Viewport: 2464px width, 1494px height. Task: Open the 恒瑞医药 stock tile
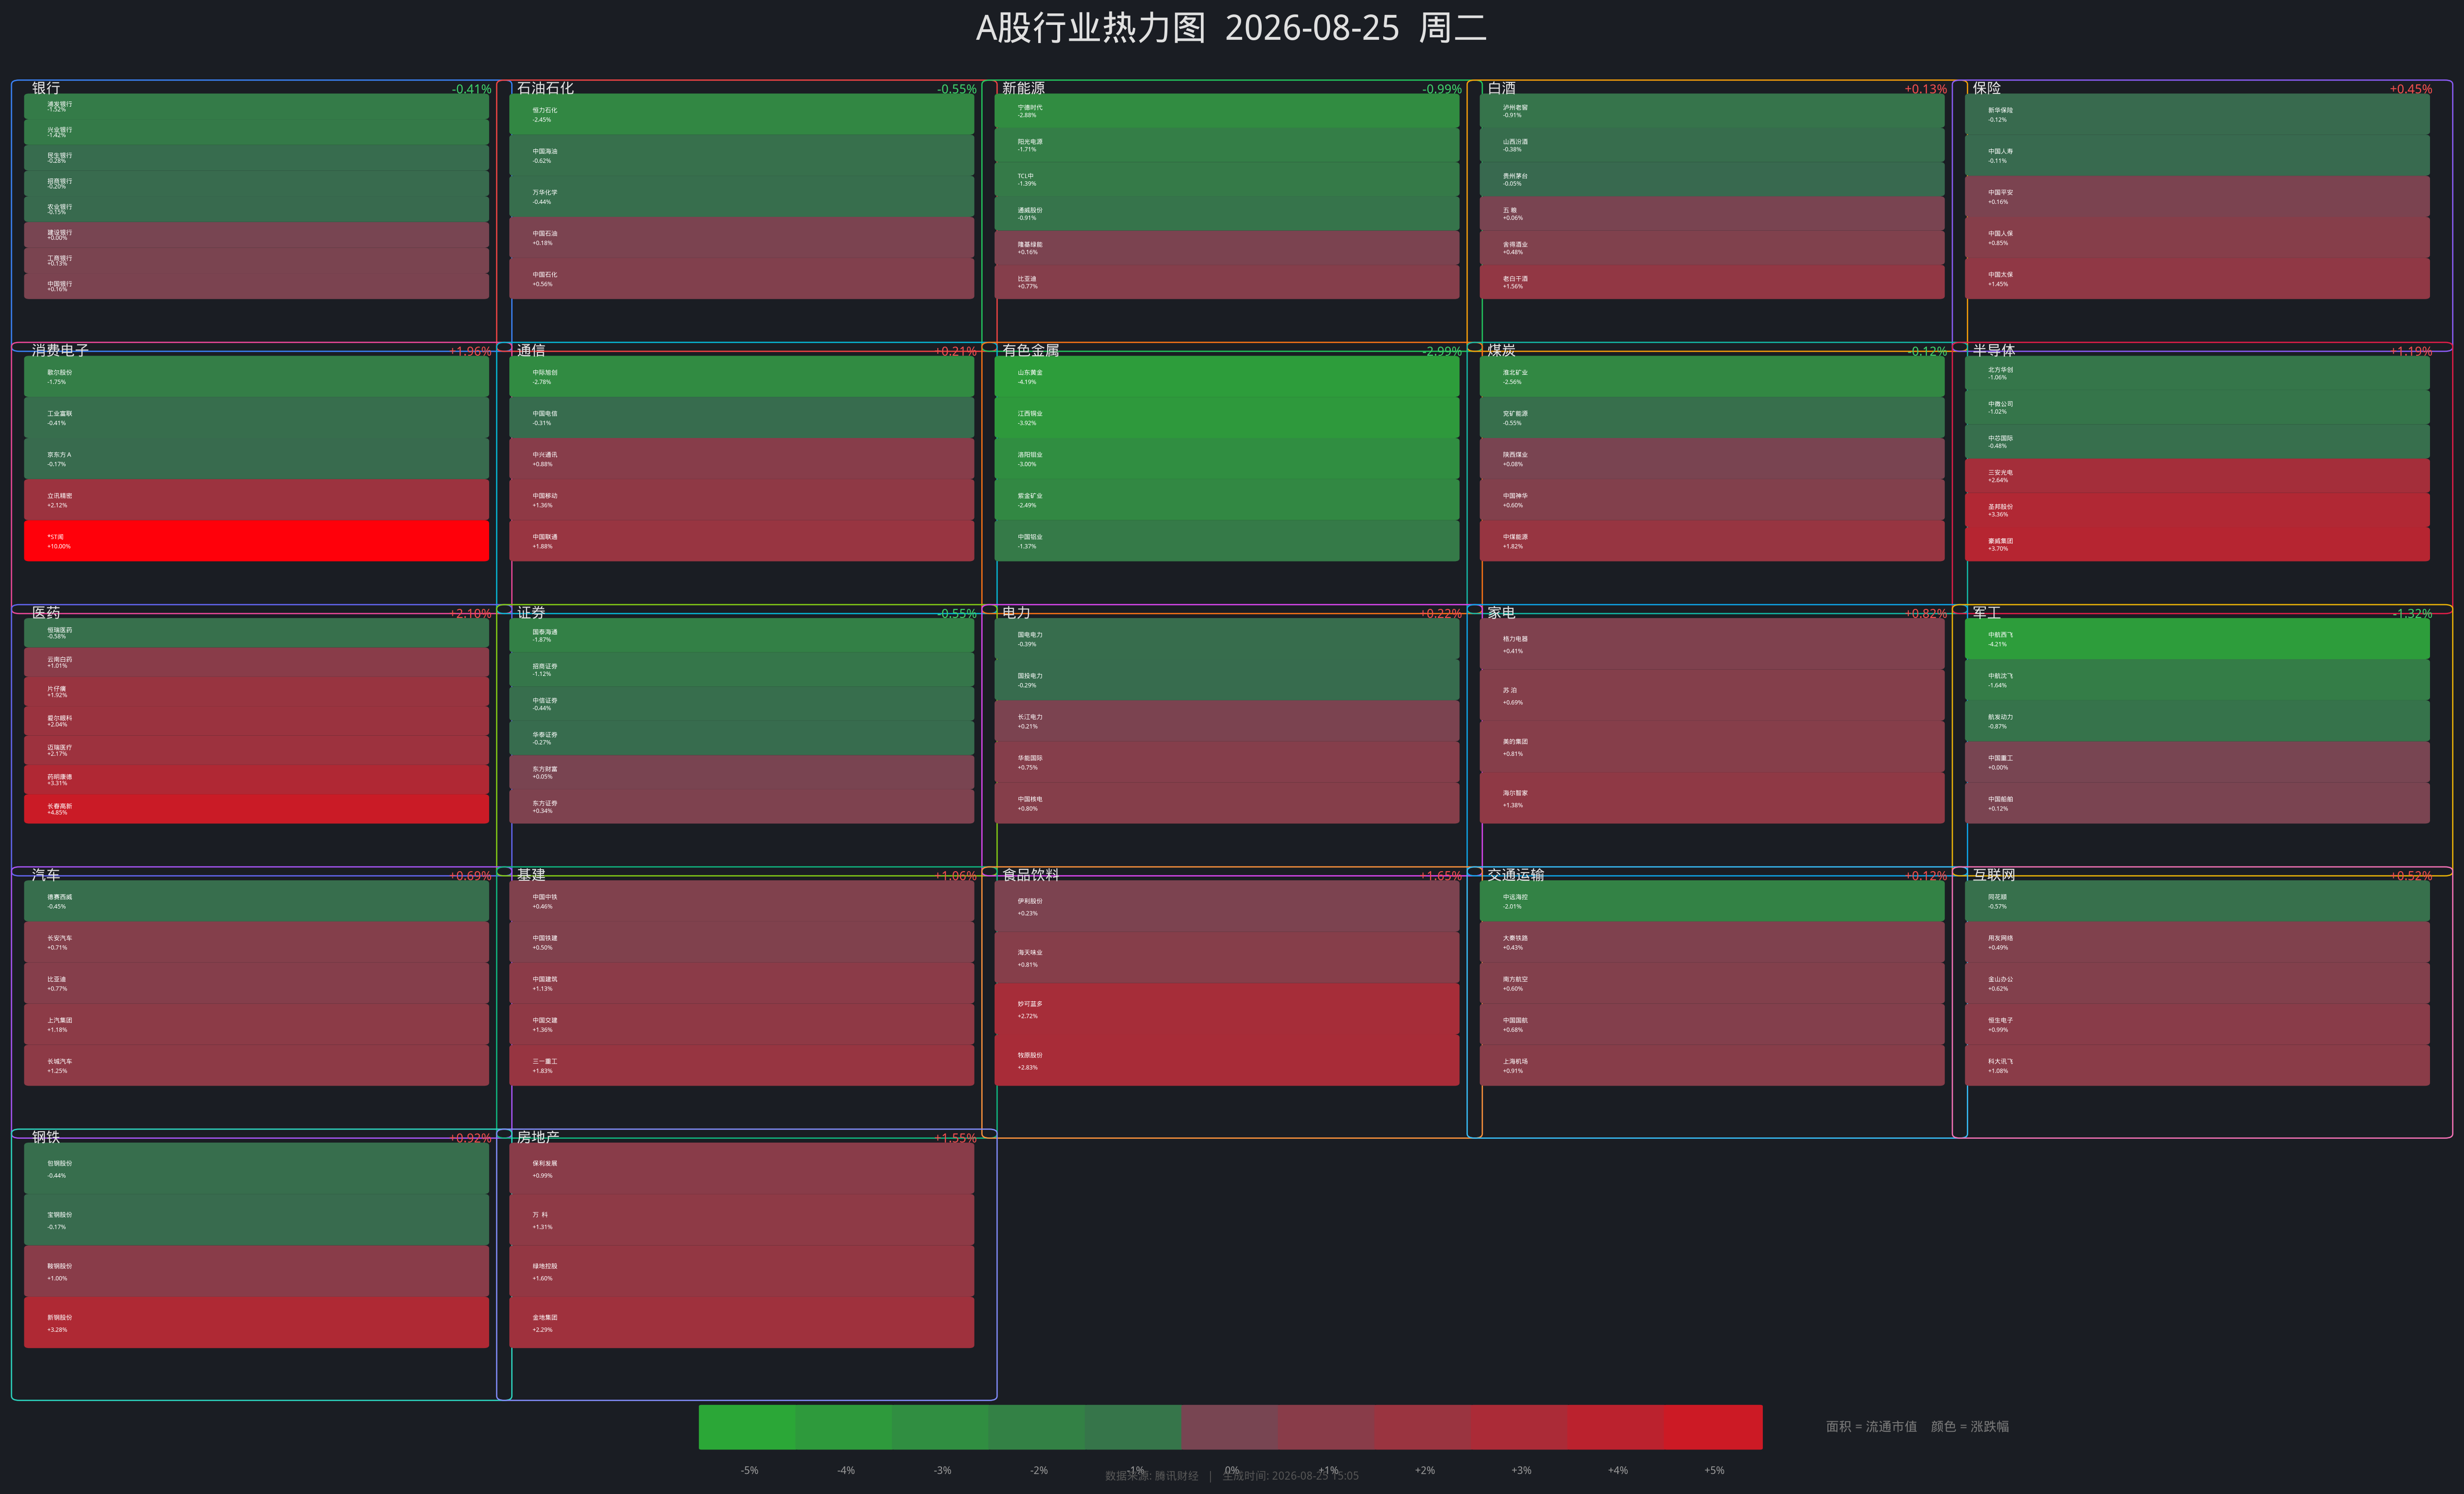coord(256,633)
